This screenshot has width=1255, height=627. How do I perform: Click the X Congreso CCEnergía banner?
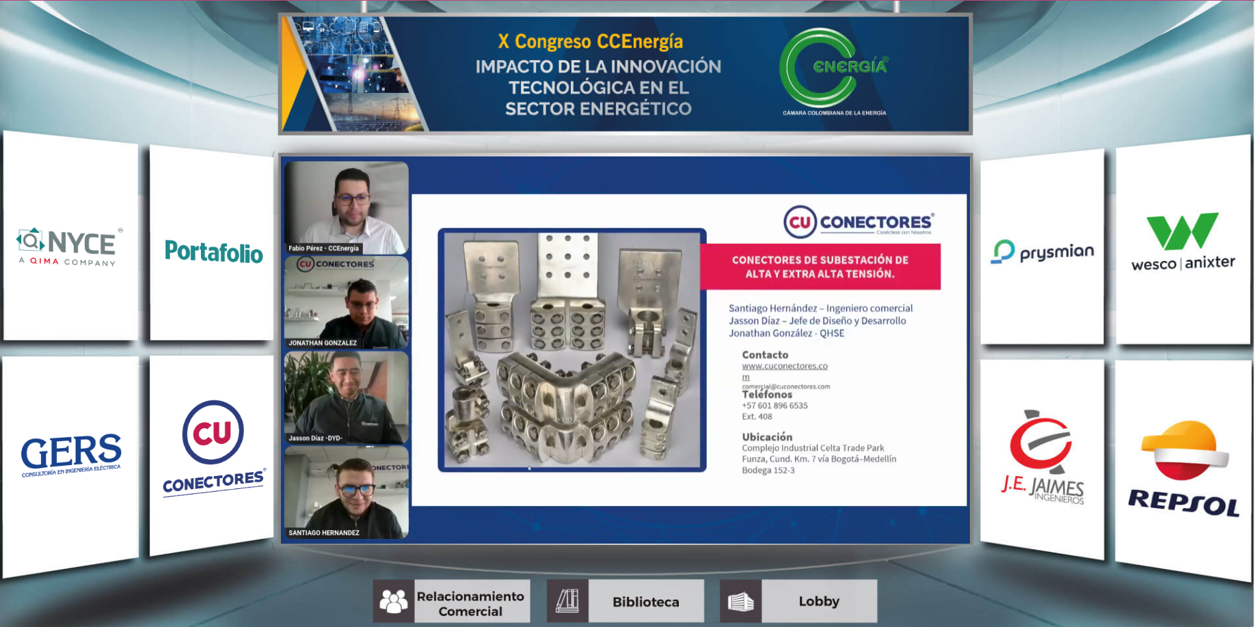click(625, 74)
